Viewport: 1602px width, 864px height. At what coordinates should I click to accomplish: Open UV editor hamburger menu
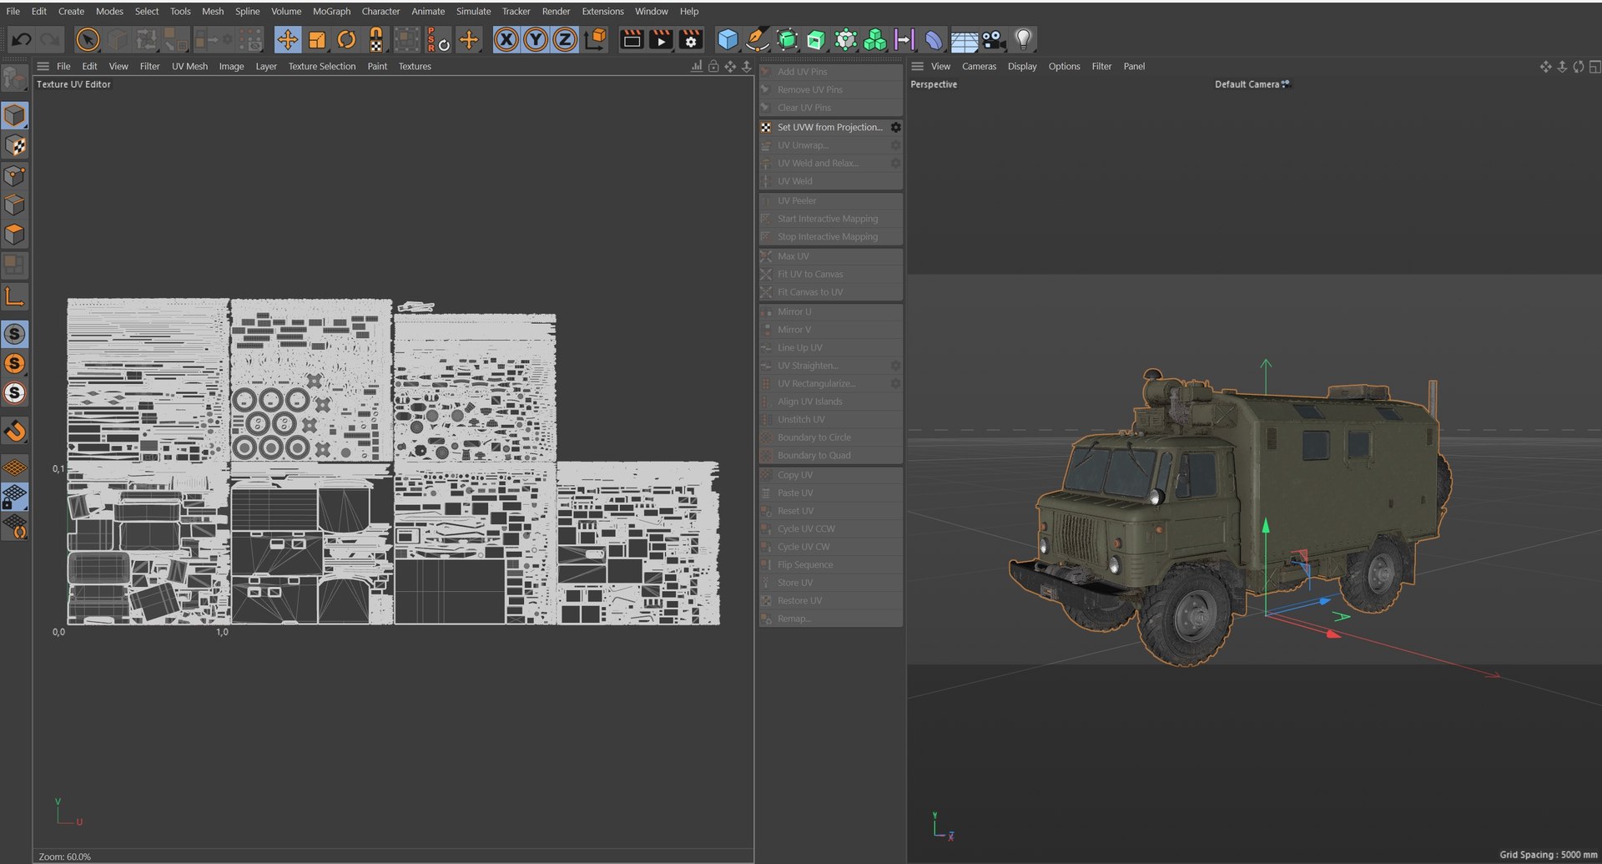43,66
